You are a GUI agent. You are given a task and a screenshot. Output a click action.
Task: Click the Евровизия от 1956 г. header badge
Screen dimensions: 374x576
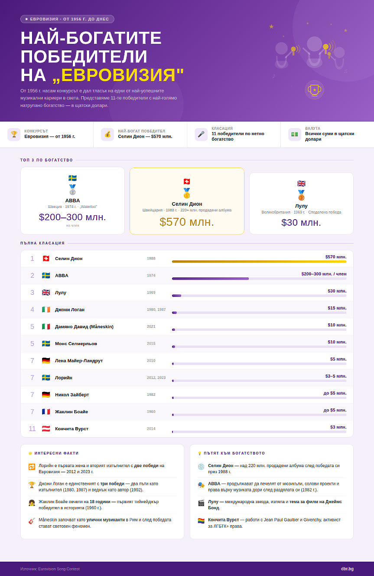[67, 19]
